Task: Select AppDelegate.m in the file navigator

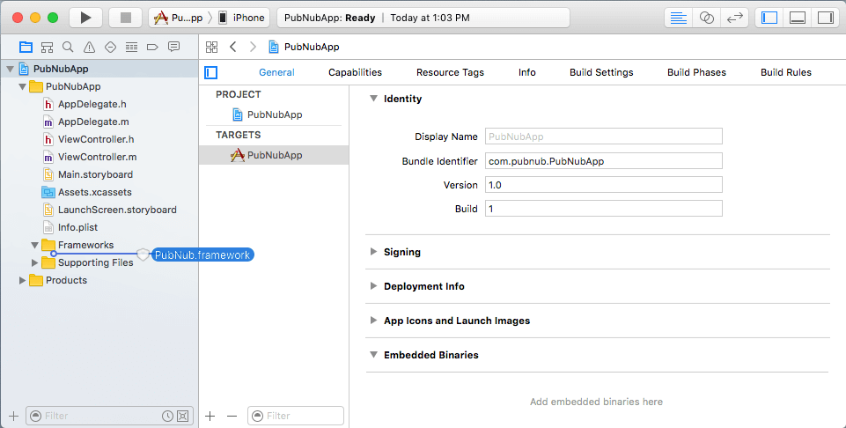Action: pyautogui.click(x=93, y=122)
